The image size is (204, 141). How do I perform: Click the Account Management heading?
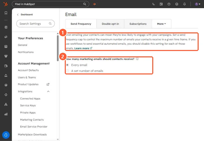34,63
